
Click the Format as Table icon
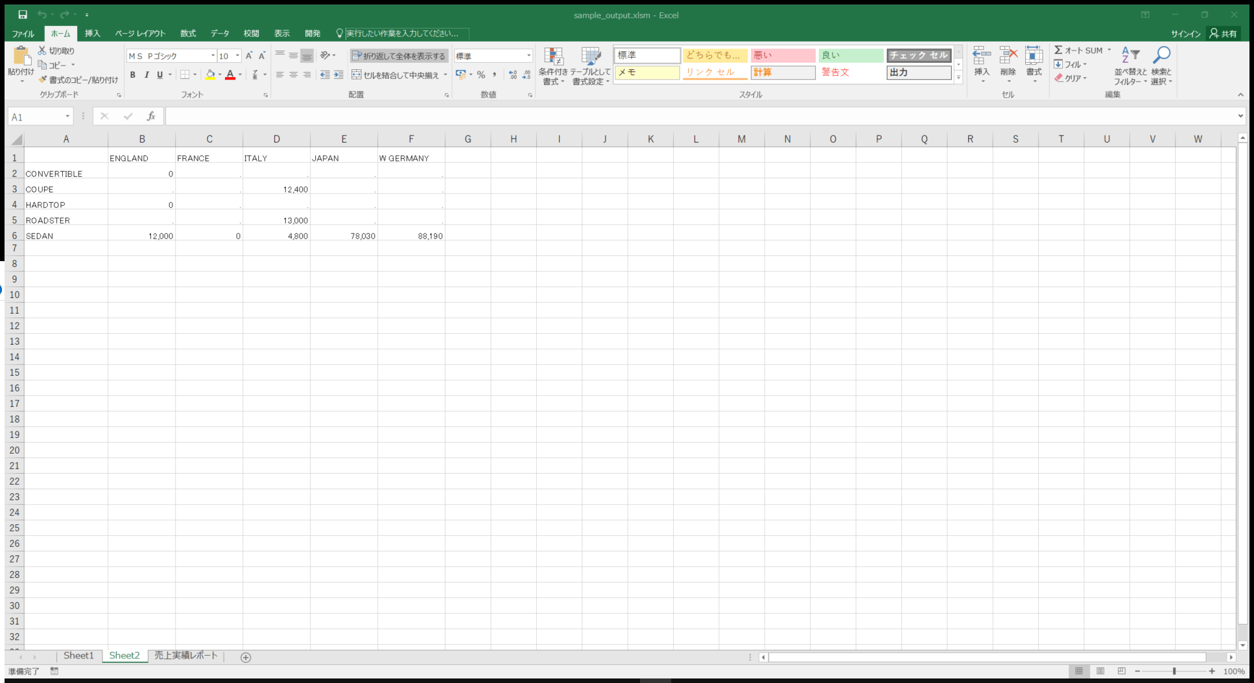pyautogui.click(x=591, y=56)
